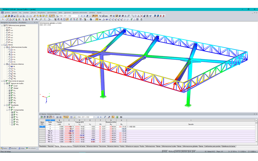Collapse Reacciones en apoyos tree node
Image resolution: width=258 pixels, height=161 pixels.
click(2, 81)
